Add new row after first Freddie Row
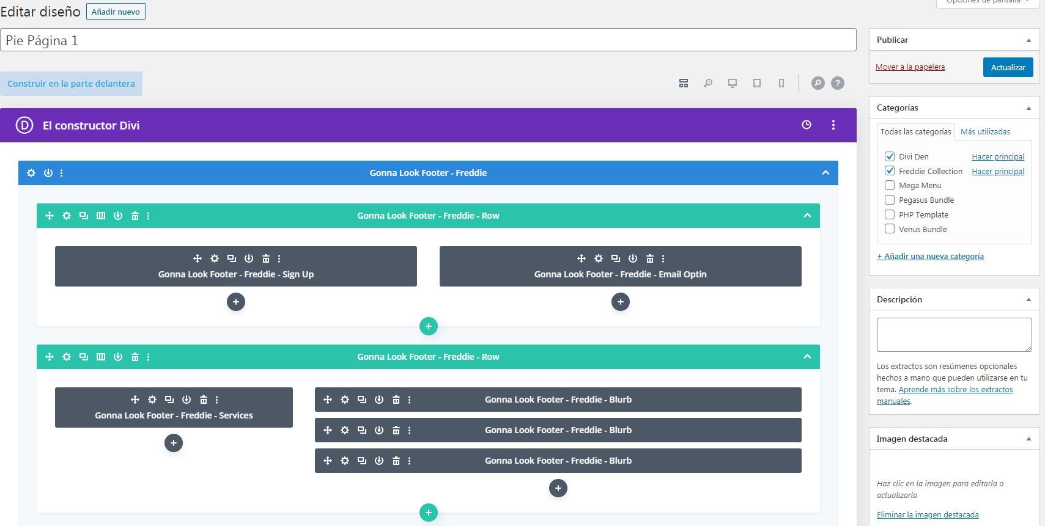The height and width of the screenshot is (526, 1045). click(429, 326)
